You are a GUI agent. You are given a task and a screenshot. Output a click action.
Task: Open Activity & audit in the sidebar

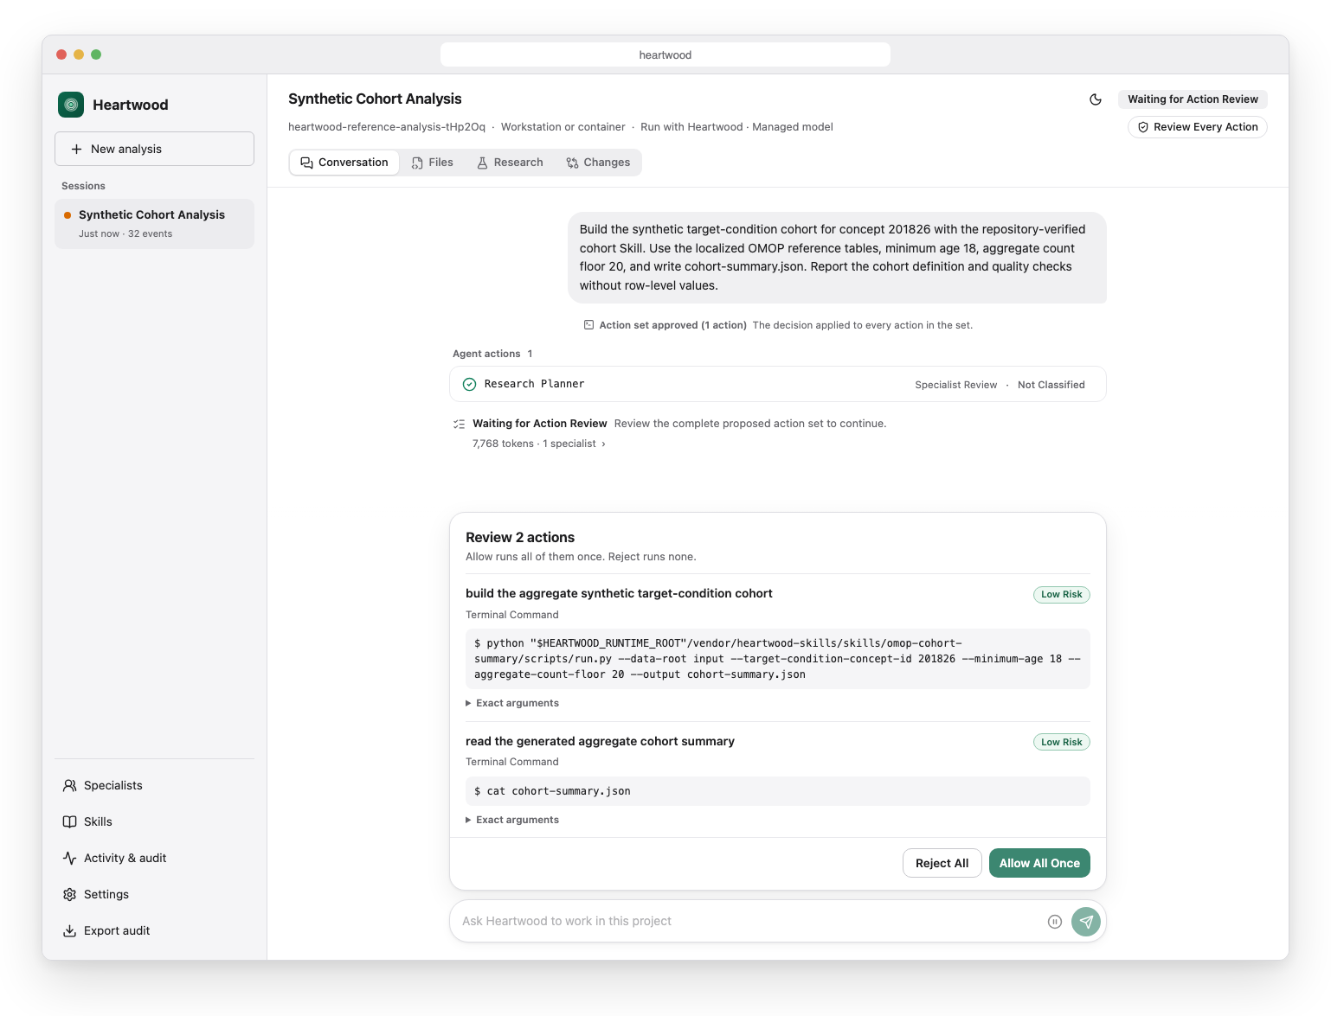(154, 859)
